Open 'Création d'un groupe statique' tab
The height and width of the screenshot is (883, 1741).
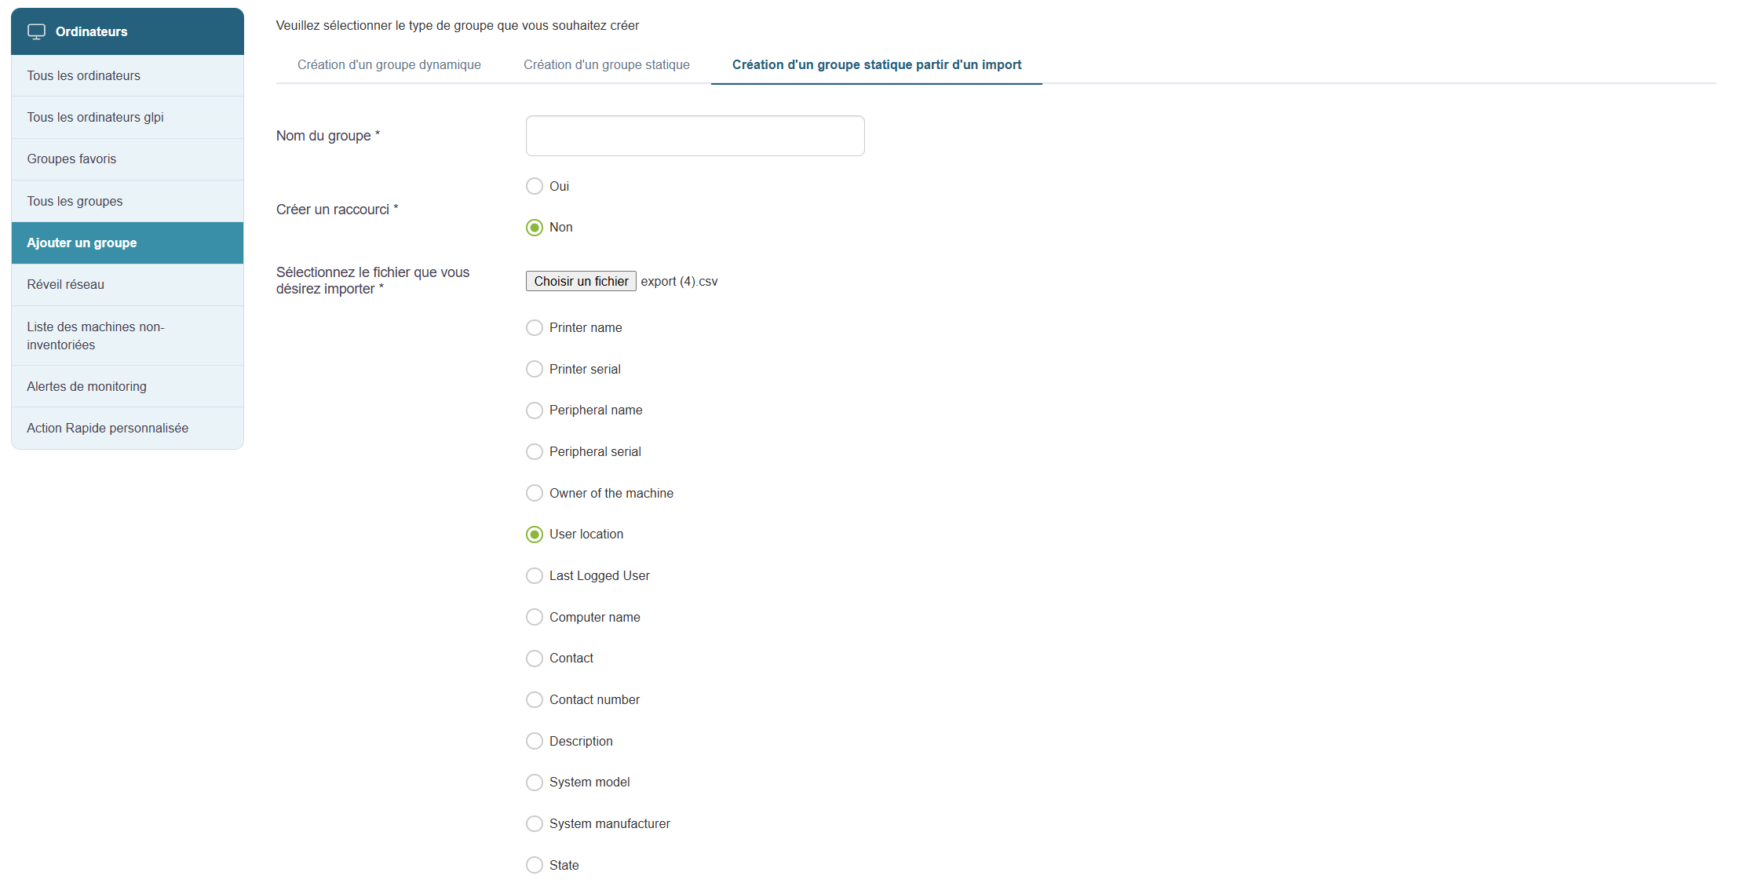pos(607,65)
